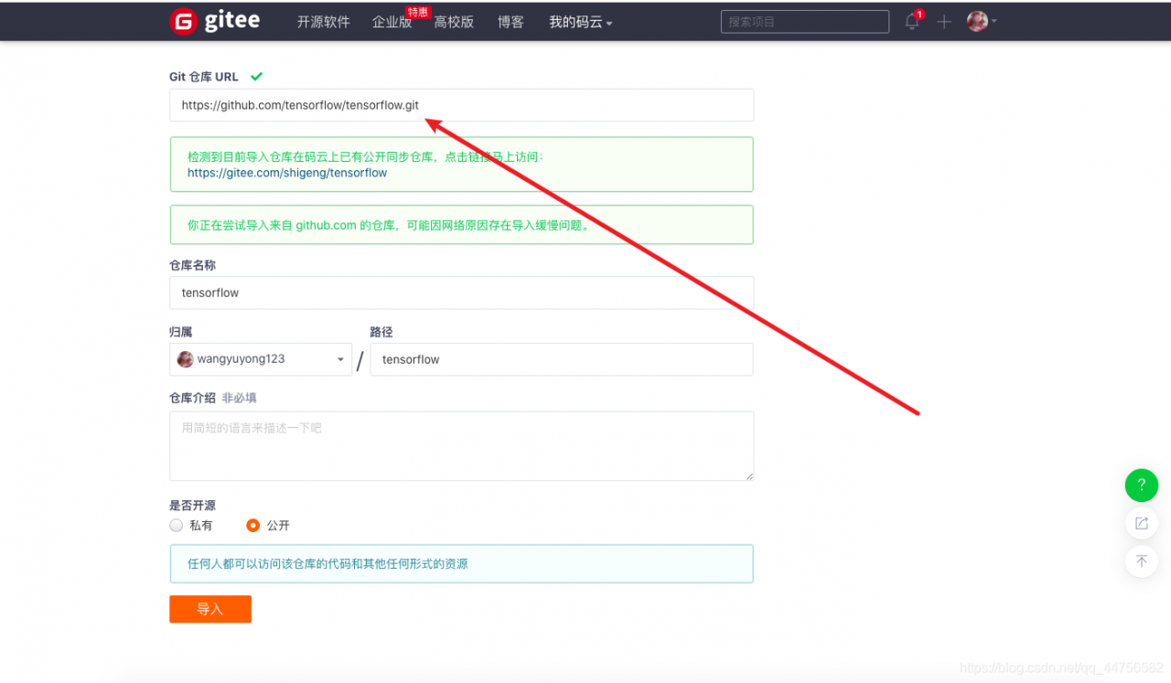Open the user avatar menu

pyautogui.click(x=975, y=21)
